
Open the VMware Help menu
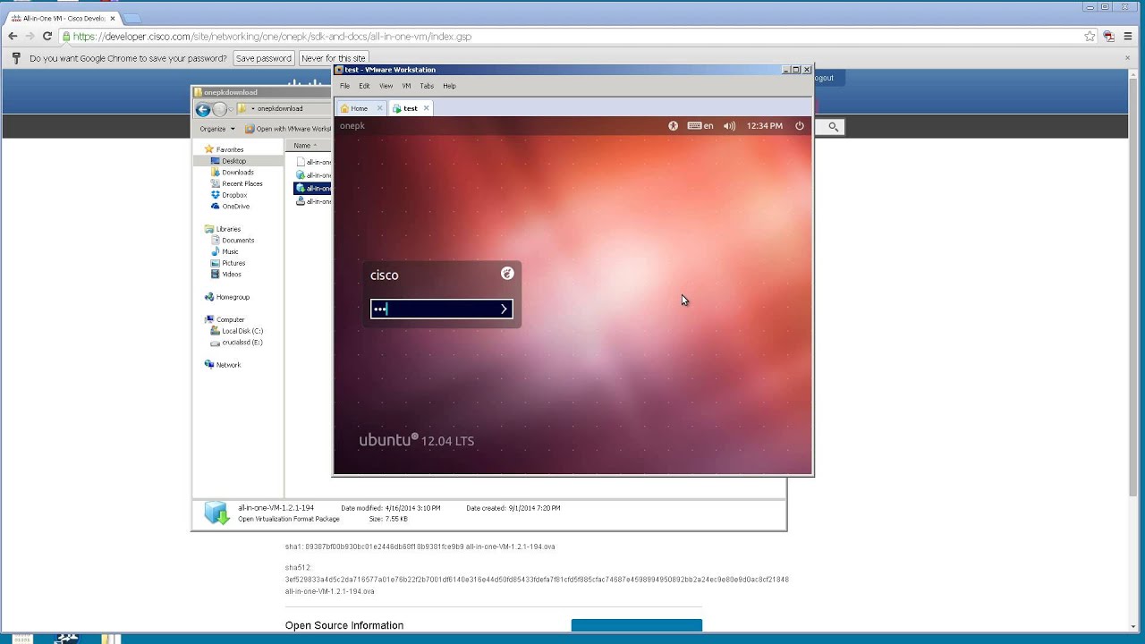[x=449, y=86]
